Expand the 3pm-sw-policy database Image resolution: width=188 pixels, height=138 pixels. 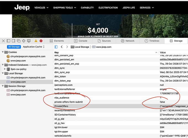click(5, 69)
